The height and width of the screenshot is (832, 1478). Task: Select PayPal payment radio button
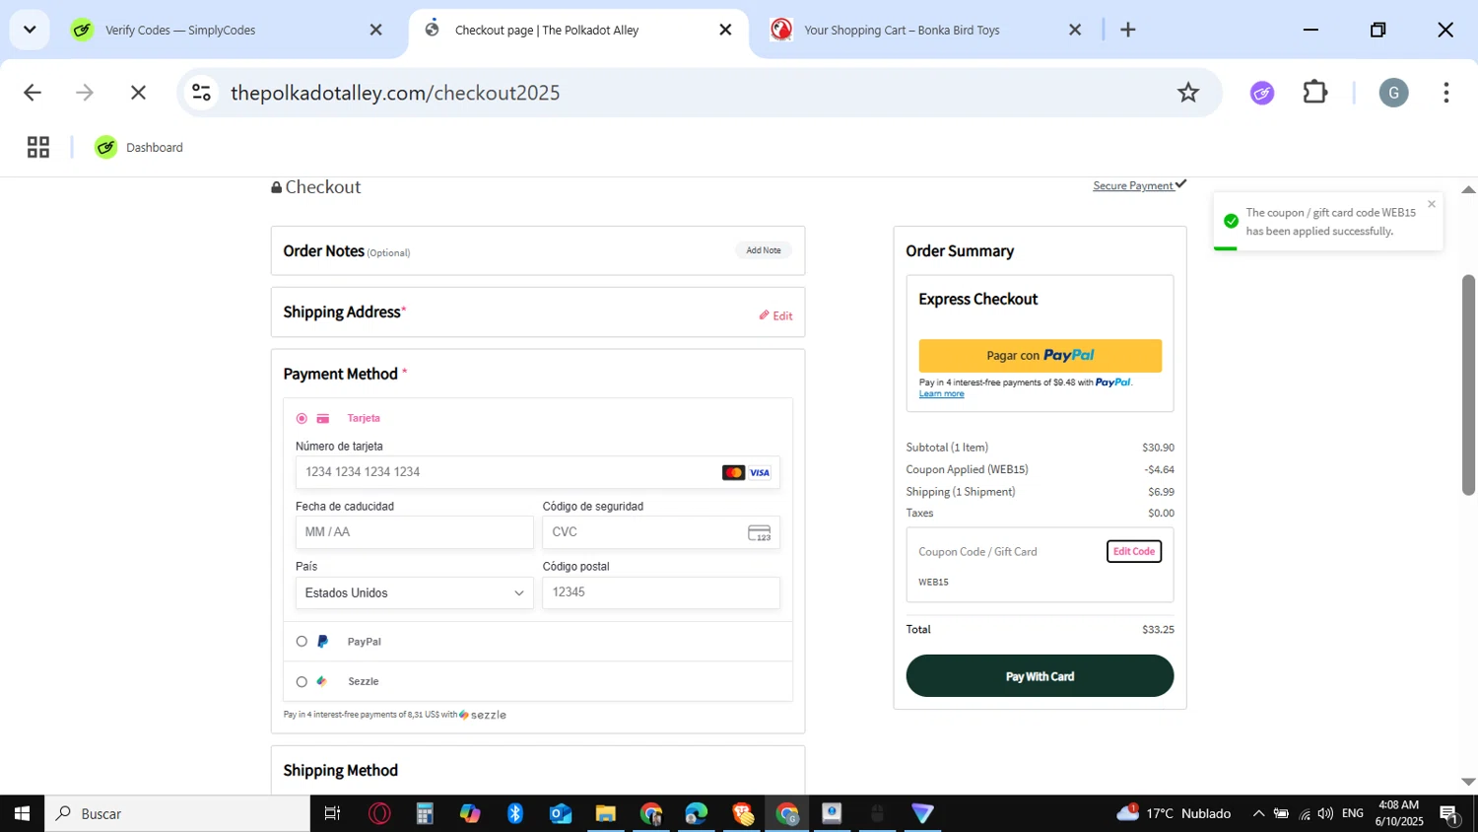point(302,642)
